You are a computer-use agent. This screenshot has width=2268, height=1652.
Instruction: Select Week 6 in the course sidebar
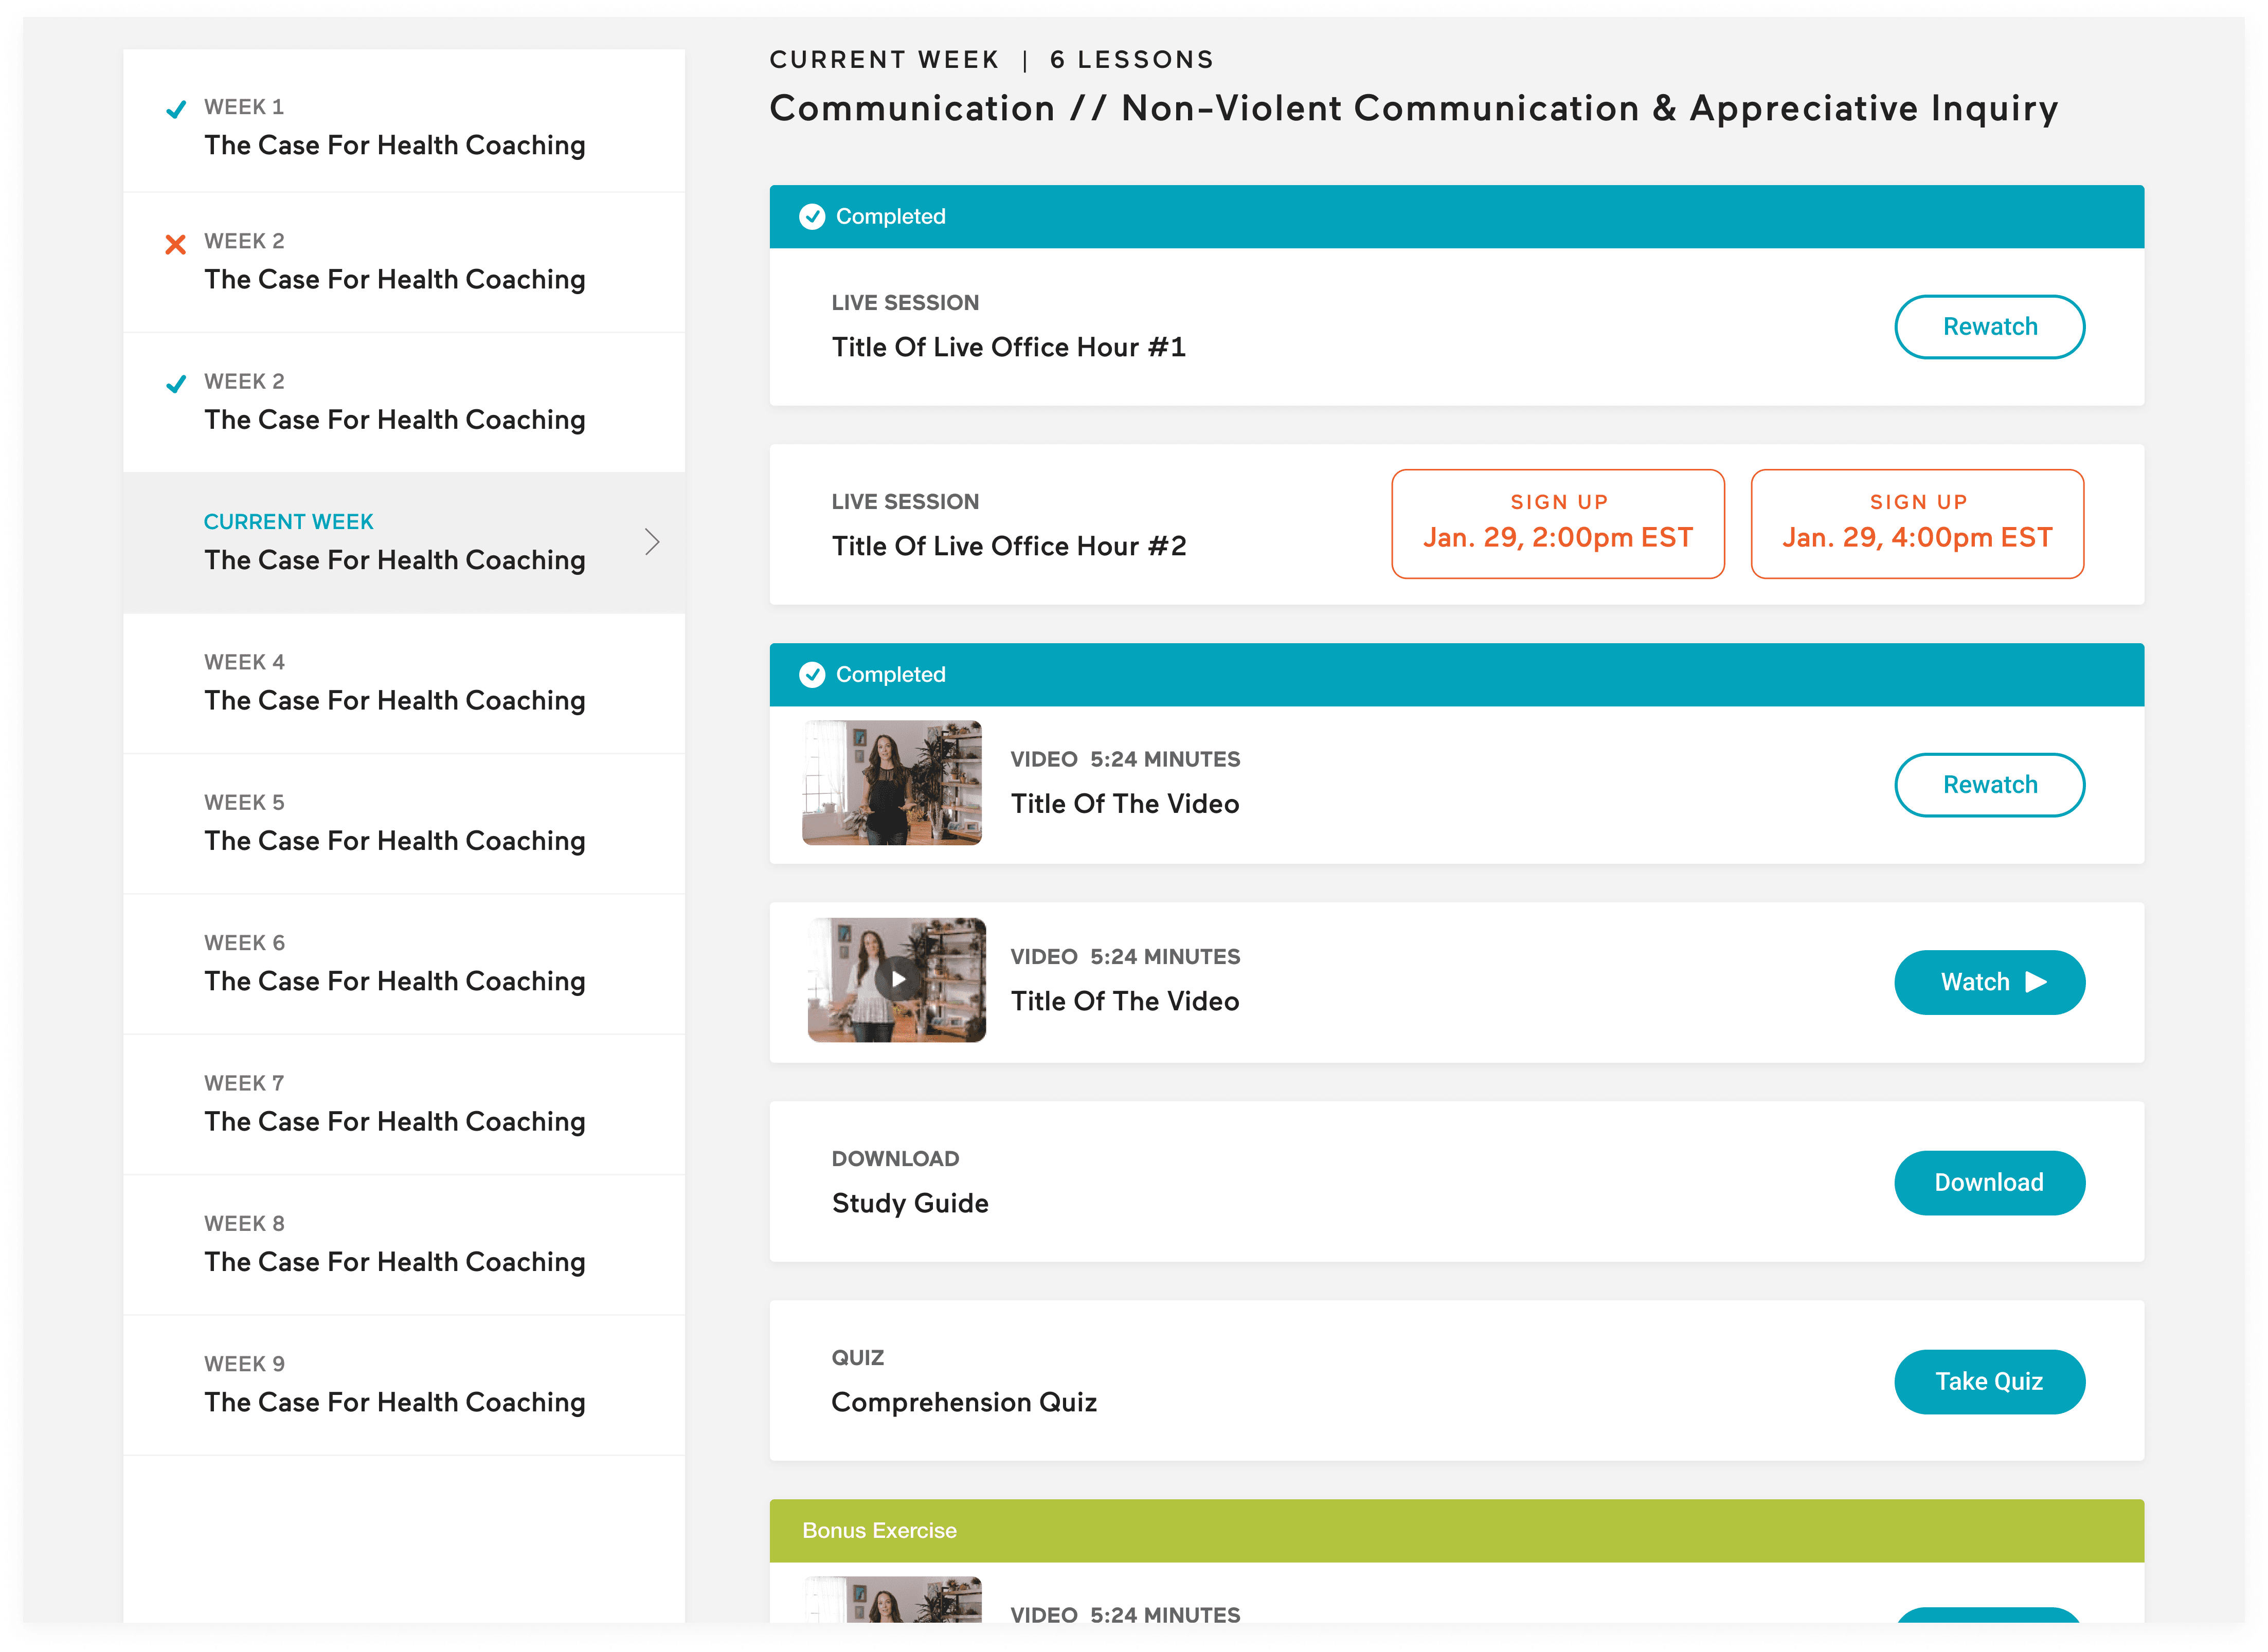click(x=395, y=964)
